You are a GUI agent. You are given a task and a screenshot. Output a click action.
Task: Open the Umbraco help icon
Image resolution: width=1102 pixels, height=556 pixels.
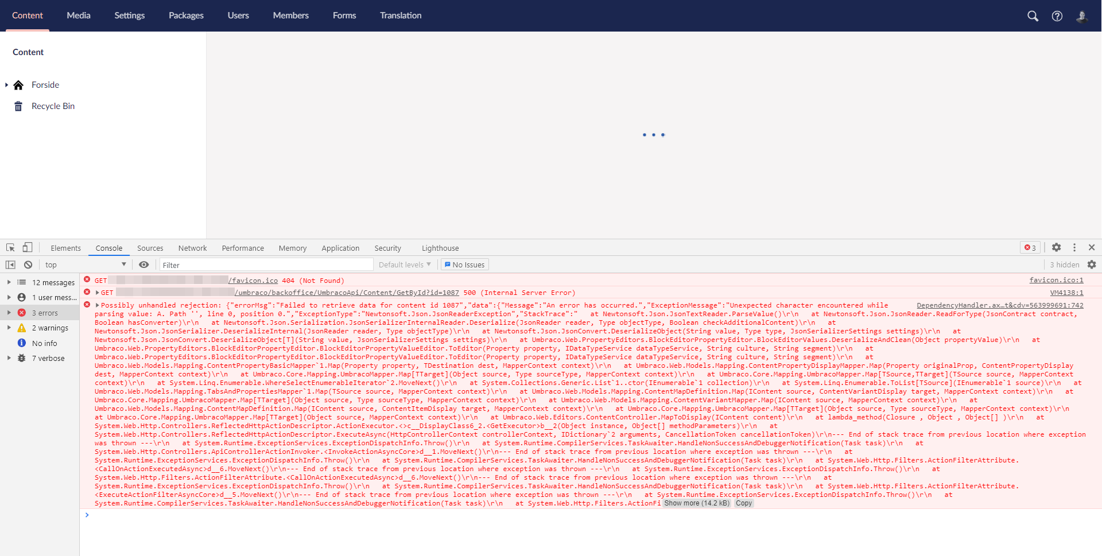pos(1058,15)
